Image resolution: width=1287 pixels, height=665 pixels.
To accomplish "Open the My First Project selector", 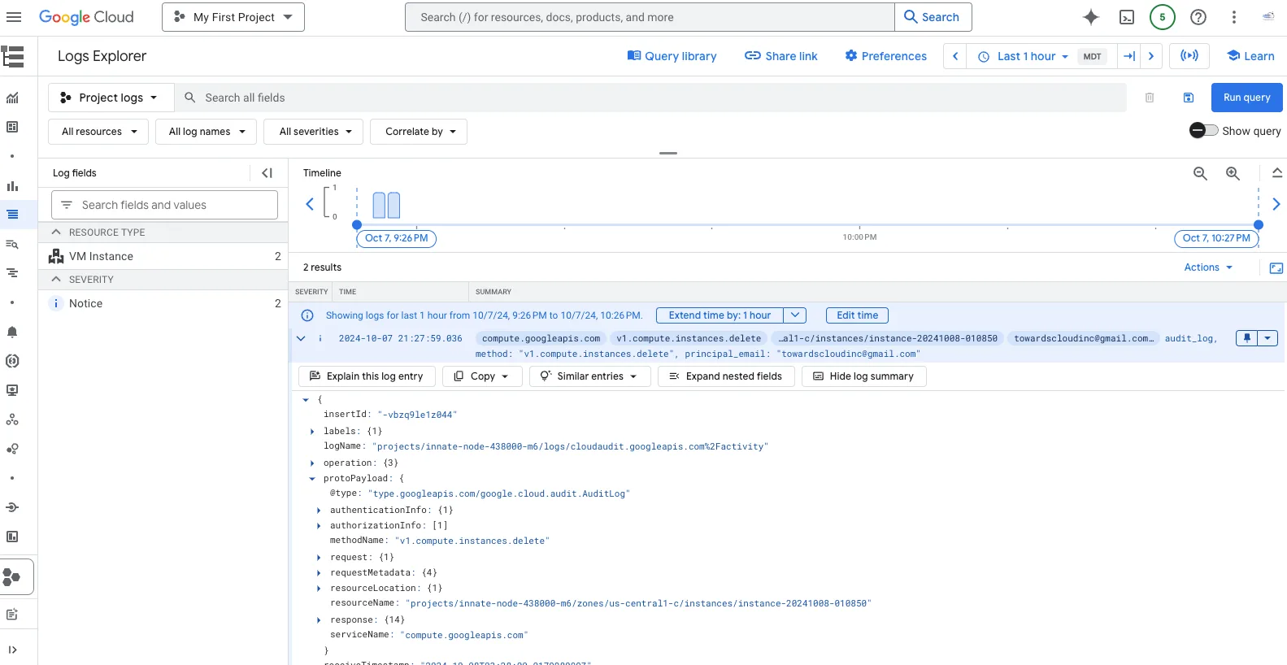I will 233,17.
